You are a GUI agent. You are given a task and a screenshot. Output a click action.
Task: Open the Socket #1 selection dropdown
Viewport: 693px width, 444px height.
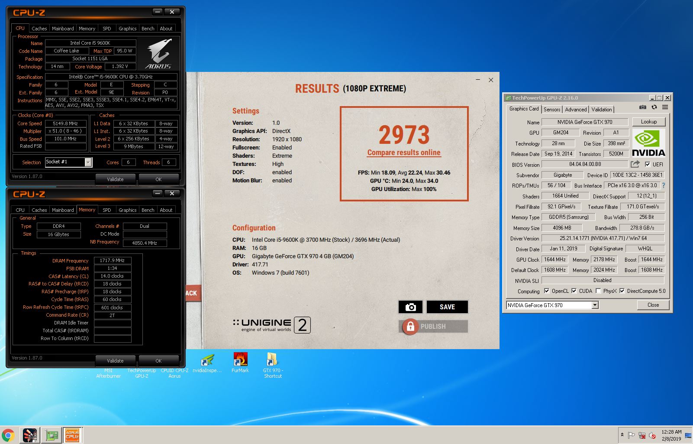(88, 162)
